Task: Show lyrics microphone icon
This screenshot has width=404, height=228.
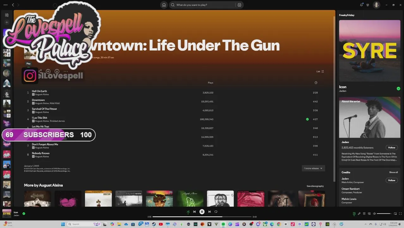Action: (359, 214)
